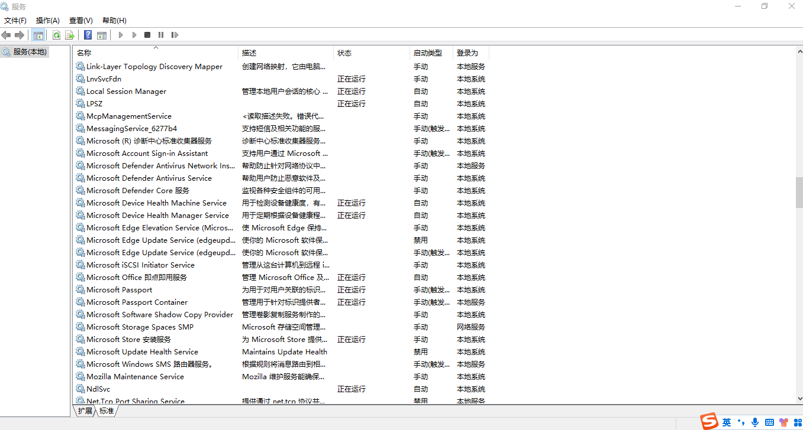
Task: Select Microsoft Defender Antivirus Service
Action: [x=149, y=178]
